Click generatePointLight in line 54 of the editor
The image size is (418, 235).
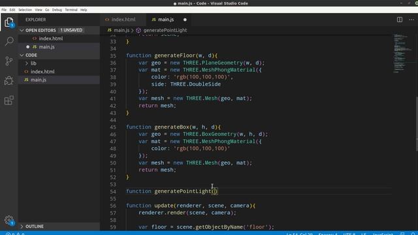183,191
